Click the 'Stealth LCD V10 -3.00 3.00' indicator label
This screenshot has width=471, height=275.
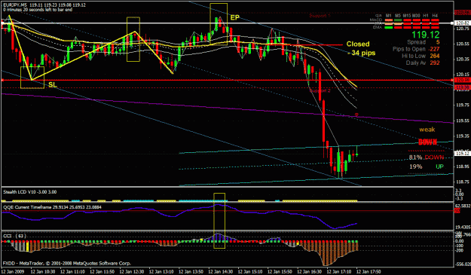[x=29, y=192]
